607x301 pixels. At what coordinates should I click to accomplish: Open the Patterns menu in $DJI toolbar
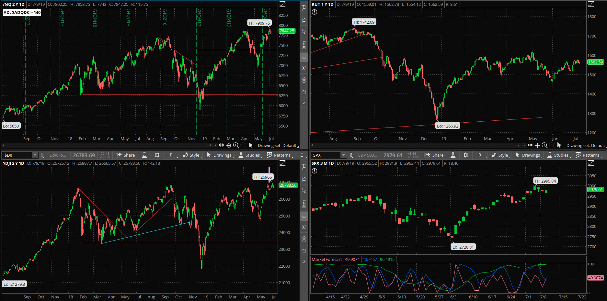pyautogui.click(x=279, y=155)
